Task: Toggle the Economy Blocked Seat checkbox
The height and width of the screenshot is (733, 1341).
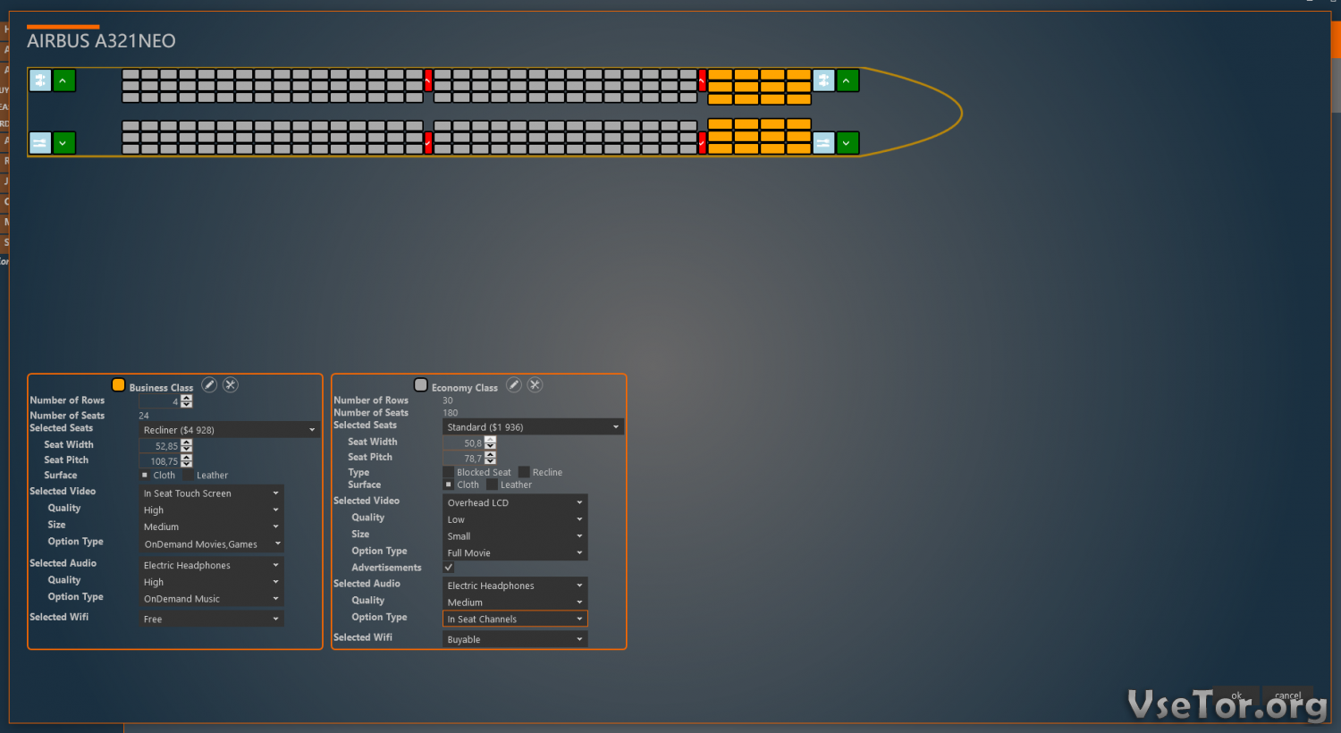Action: point(449,472)
